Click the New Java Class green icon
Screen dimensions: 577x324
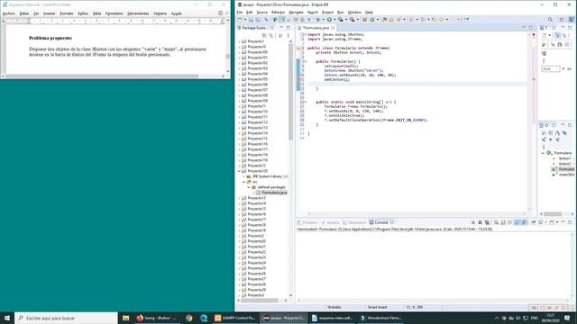click(x=372, y=20)
